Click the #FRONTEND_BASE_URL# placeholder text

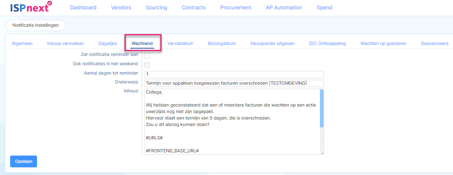173,151
